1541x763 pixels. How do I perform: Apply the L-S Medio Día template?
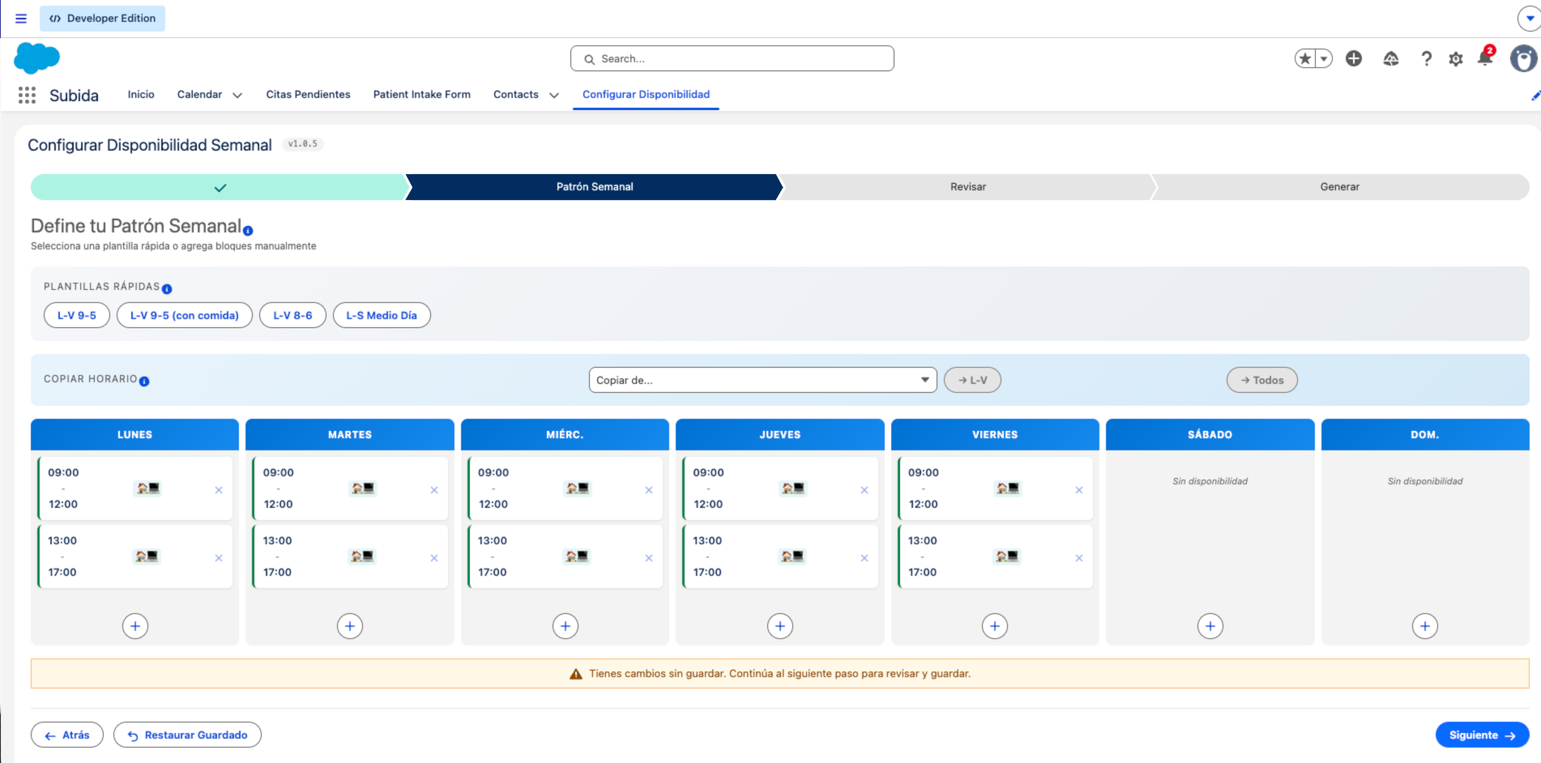point(382,315)
